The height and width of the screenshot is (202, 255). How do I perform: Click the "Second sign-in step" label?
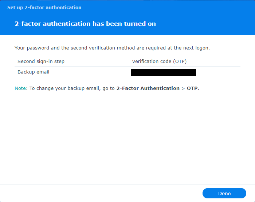tap(41, 62)
